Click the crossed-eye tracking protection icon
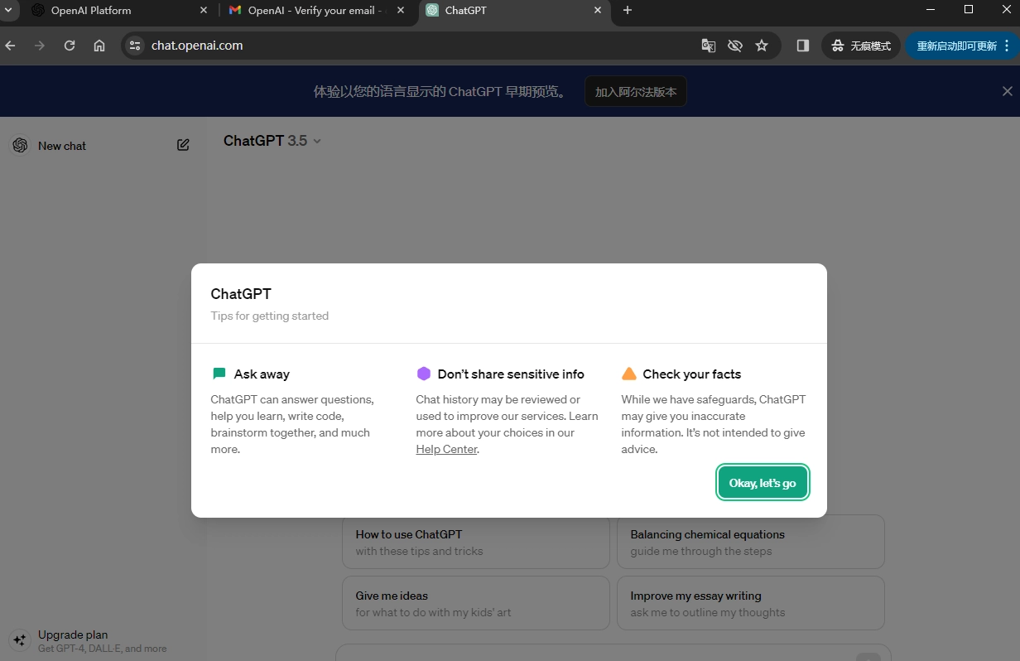 734,46
